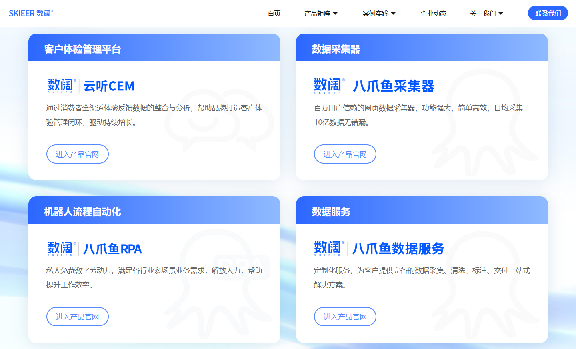Click the 数阔 logo beside 八爪鱼RPA
This screenshot has width=576, height=349.
coord(62,248)
